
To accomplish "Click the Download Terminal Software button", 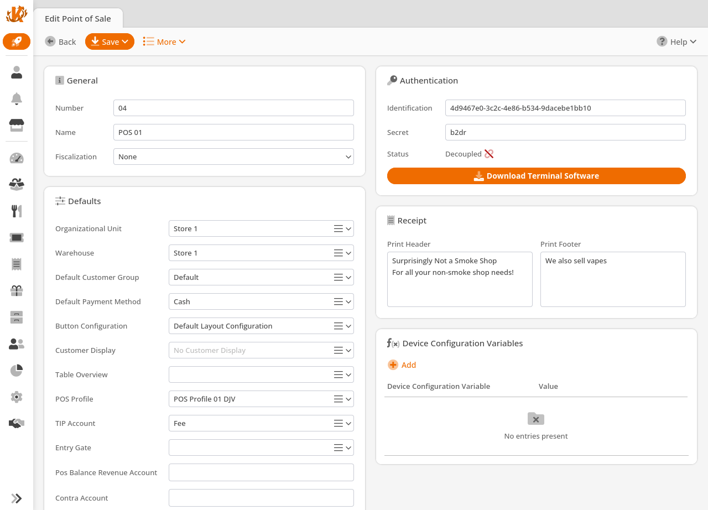I will coord(536,176).
